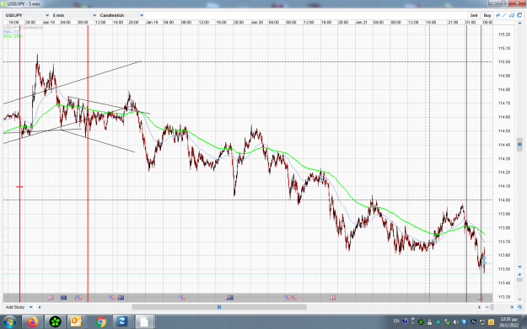Click the volume speaker icon in tray
Viewport: 527px width, 329px height.
[455, 322]
